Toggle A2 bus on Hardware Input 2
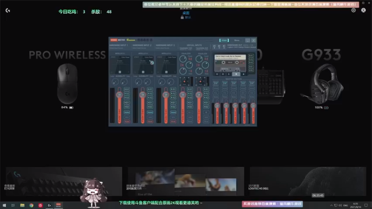372x209 pixels. [150, 94]
